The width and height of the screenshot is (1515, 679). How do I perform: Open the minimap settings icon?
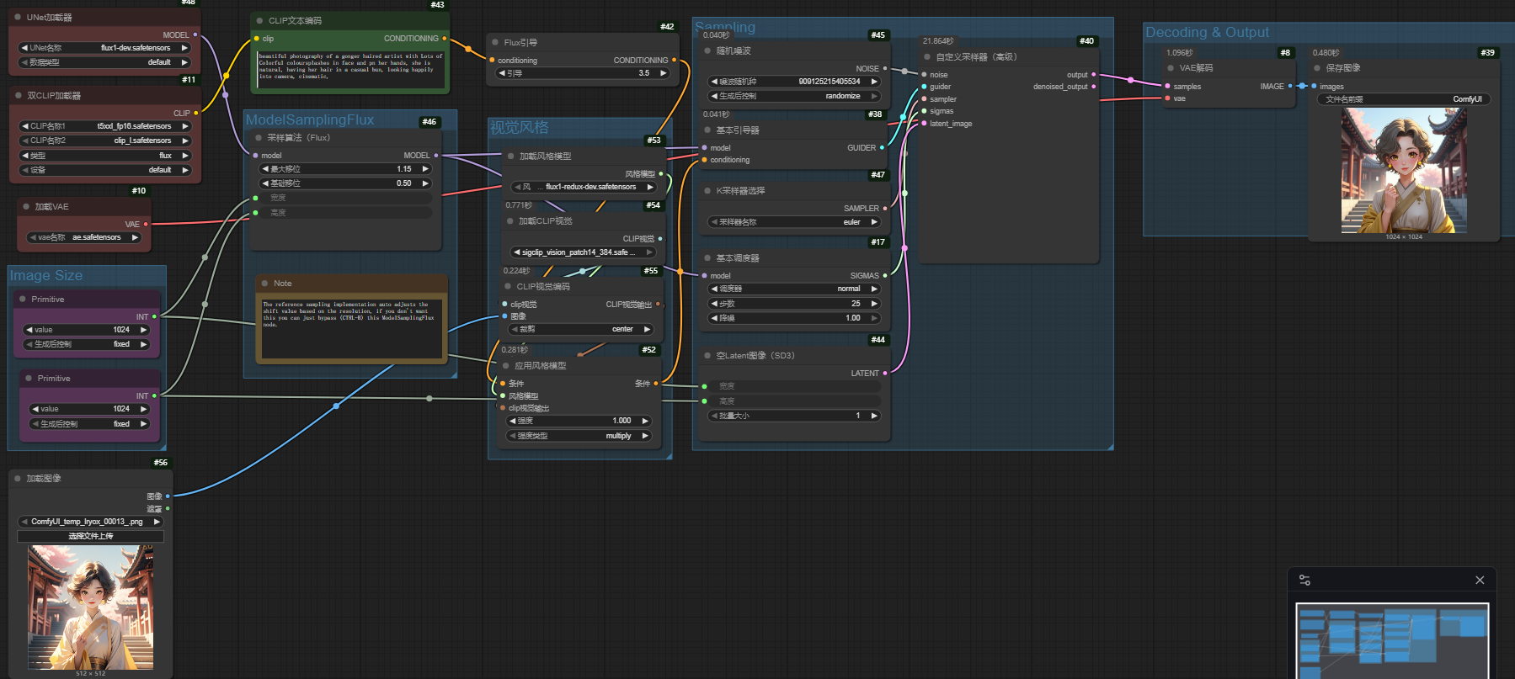click(x=1304, y=581)
